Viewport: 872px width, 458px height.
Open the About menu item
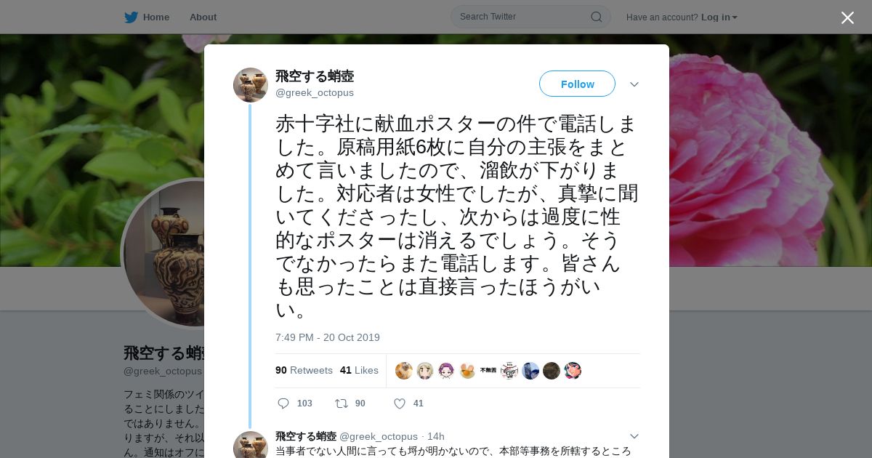[x=203, y=17]
